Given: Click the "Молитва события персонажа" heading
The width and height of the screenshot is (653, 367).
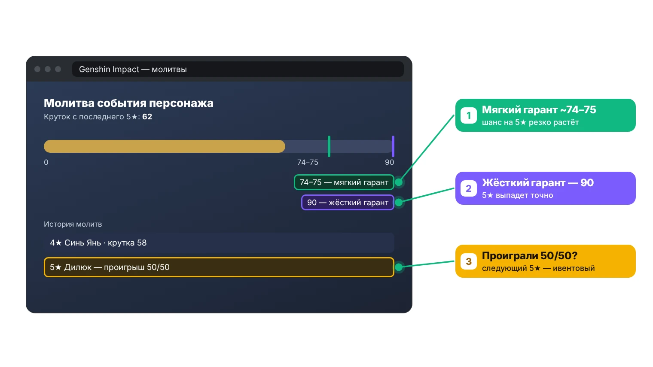Looking at the screenshot, I should 128,103.
